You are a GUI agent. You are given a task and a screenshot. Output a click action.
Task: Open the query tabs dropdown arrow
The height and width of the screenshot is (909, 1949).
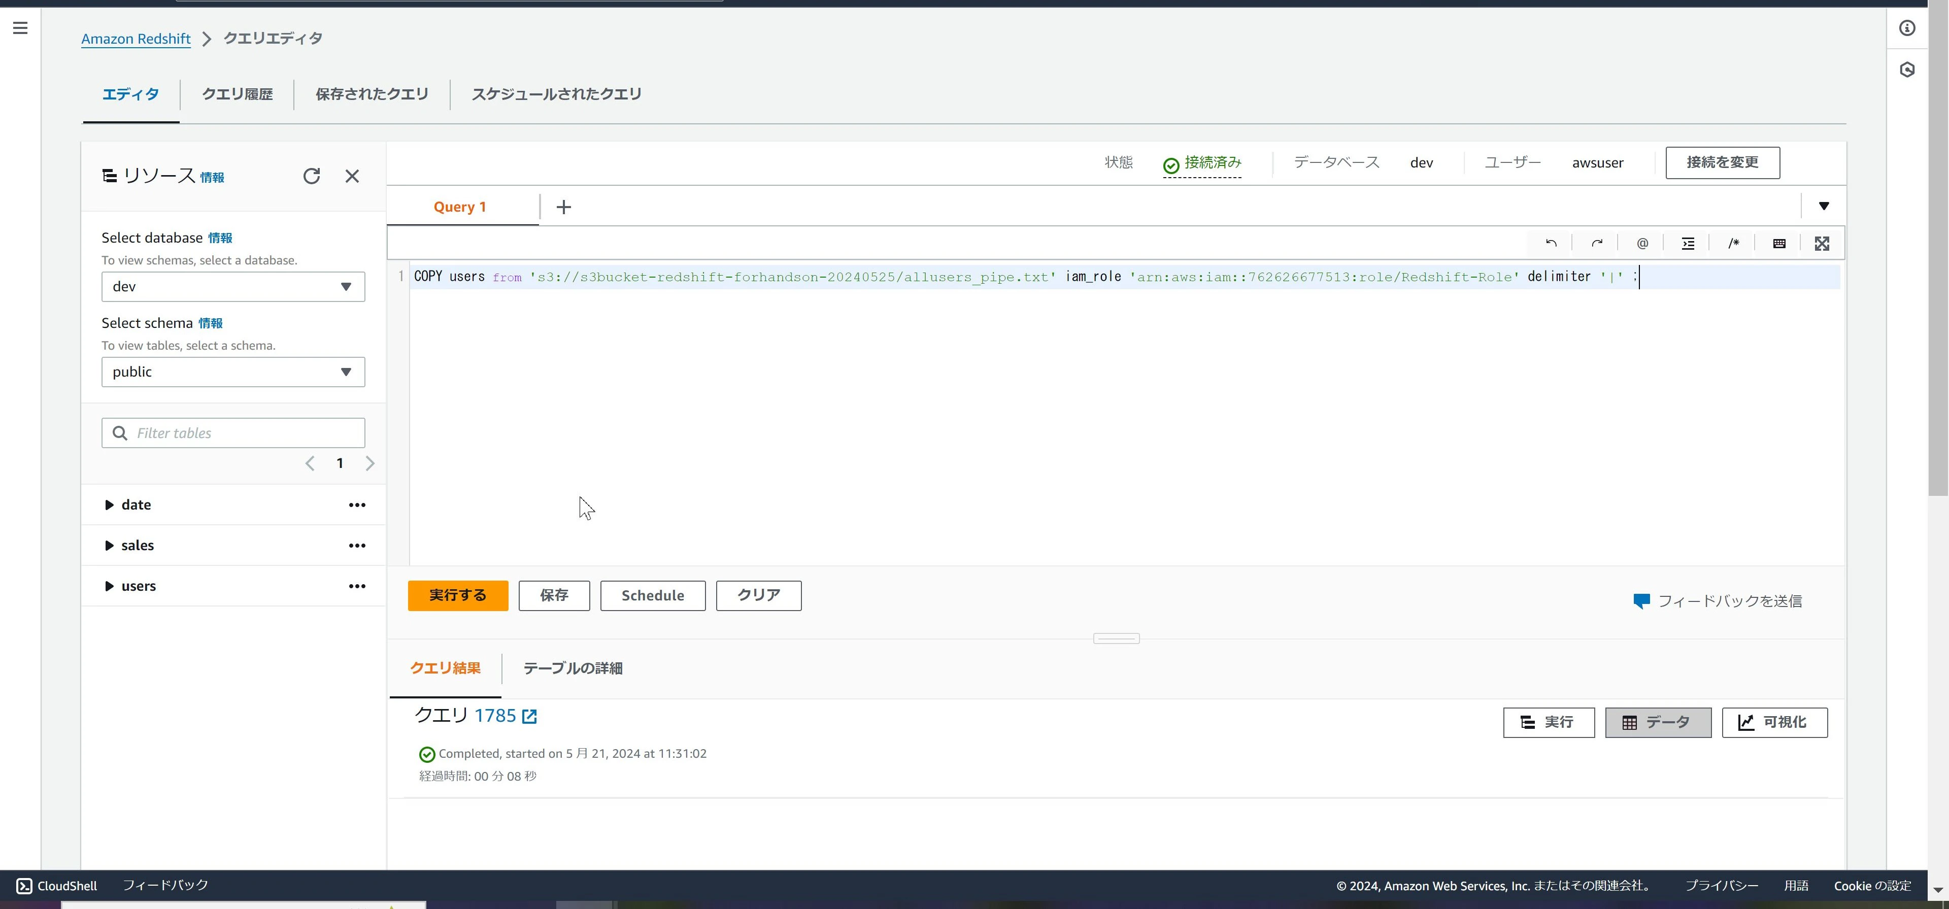[x=1824, y=206]
